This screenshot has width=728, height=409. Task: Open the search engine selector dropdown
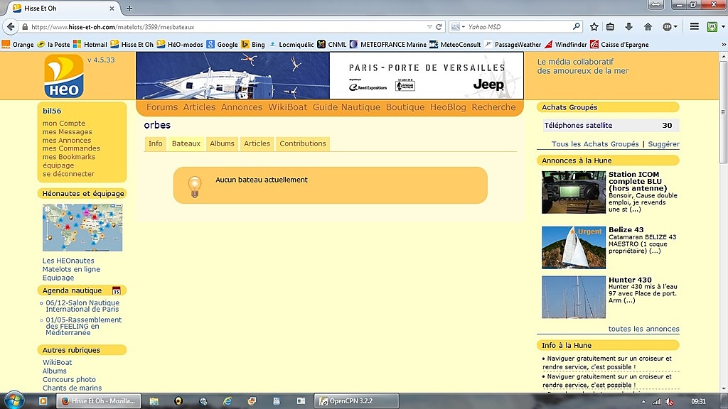tap(459, 27)
